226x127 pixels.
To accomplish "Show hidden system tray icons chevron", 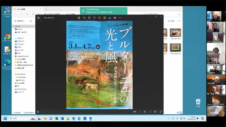I will point(169,119).
